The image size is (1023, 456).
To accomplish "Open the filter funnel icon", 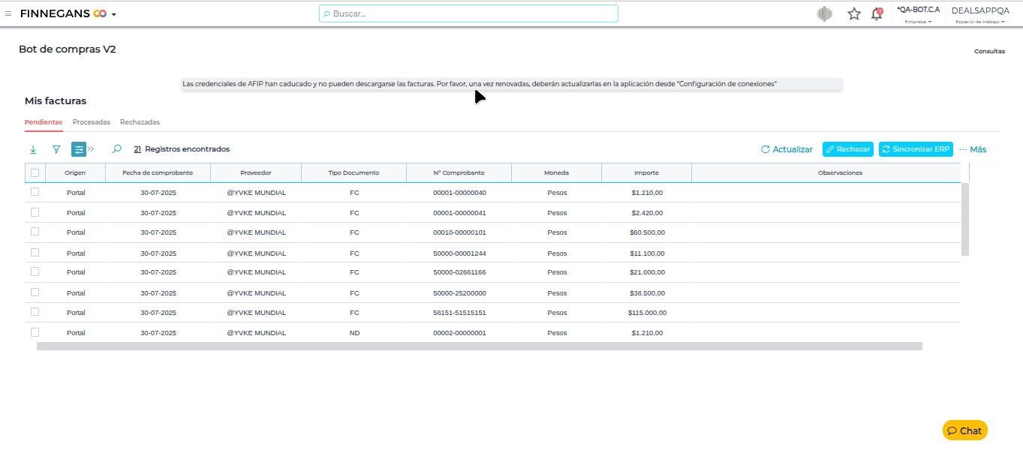I will tap(56, 149).
